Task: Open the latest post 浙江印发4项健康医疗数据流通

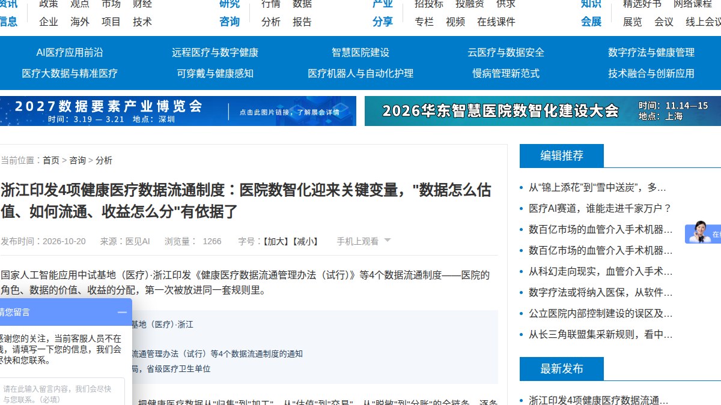Action: point(598,400)
